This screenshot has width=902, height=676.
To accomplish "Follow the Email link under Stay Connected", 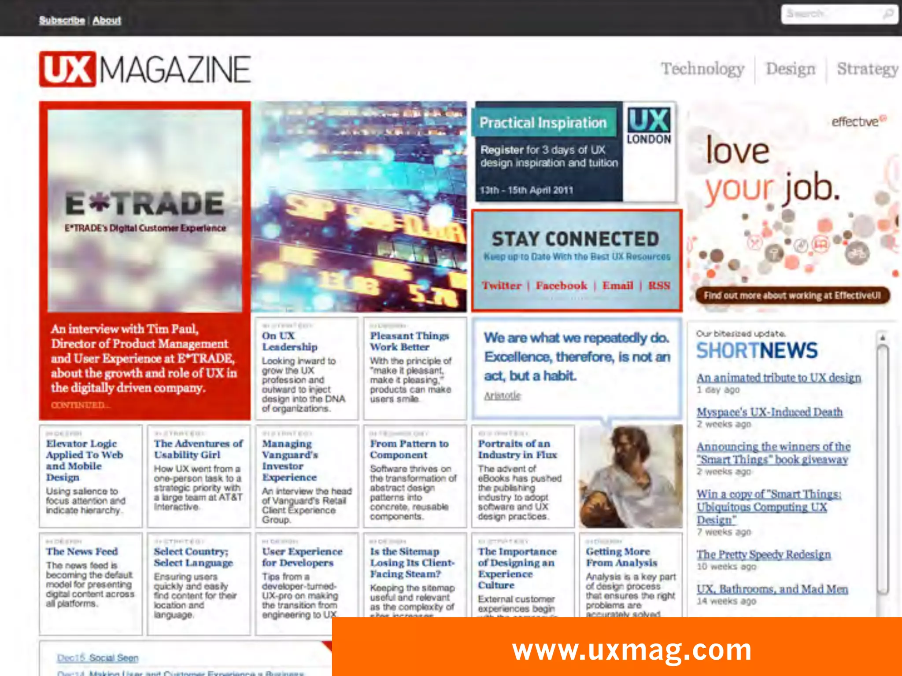I will click(617, 286).
